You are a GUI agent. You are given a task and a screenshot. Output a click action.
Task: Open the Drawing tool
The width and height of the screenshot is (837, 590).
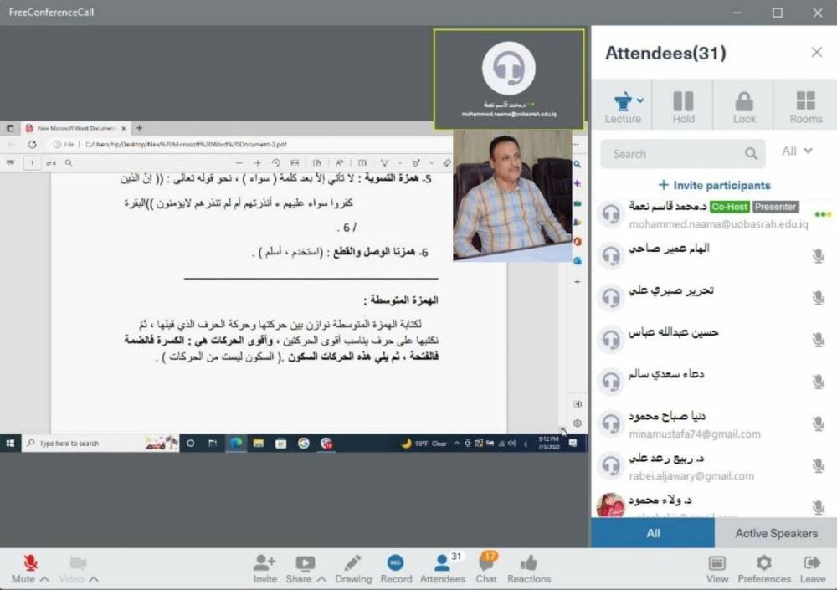pyautogui.click(x=353, y=564)
